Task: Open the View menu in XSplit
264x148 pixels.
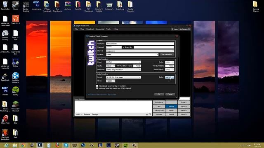Action: tap(82, 29)
